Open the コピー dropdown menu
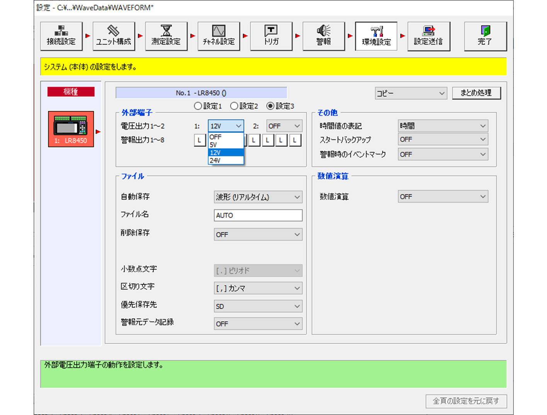547x415 pixels. [411, 93]
